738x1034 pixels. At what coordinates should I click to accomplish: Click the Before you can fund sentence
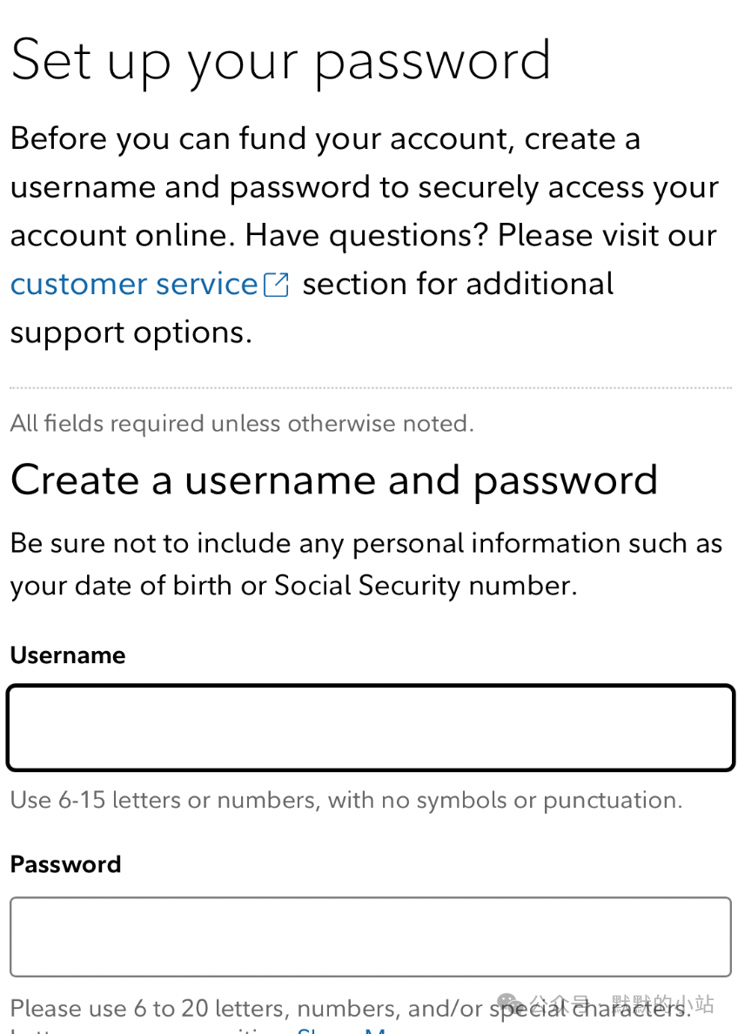point(364,187)
